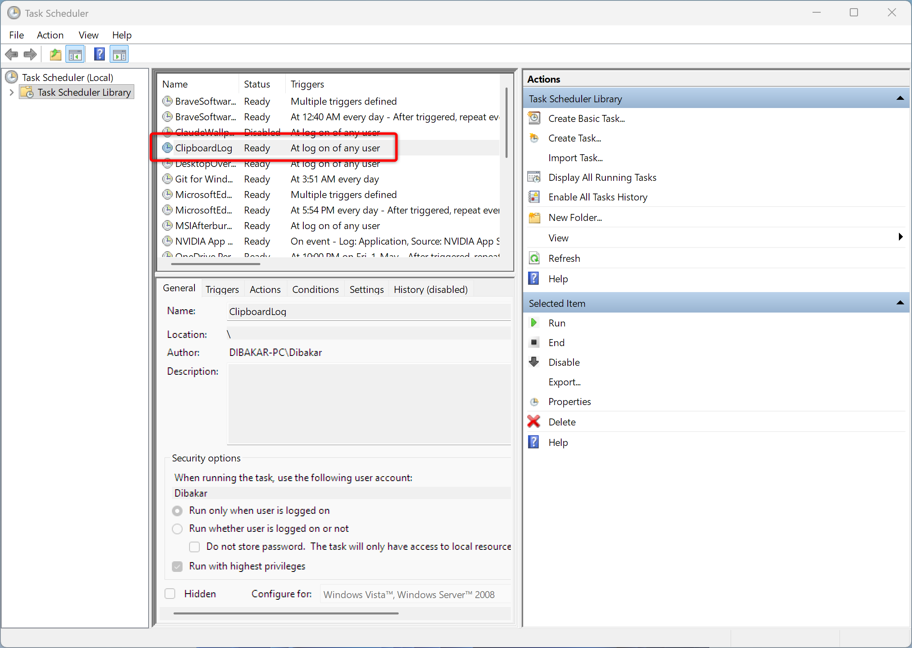The height and width of the screenshot is (648, 912).
Task: Open the File menu
Action: coord(16,35)
